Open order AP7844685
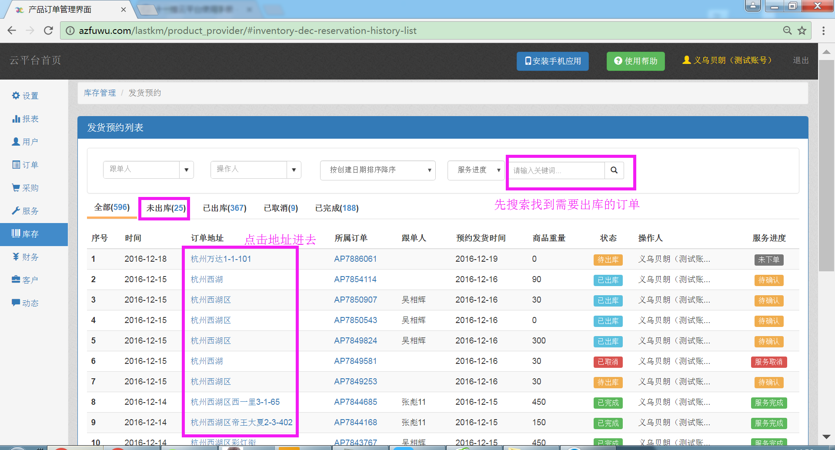 click(x=355, y=402)
